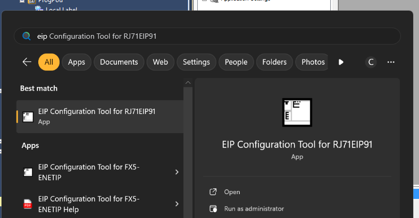Filter results by Web

point(160,62)
